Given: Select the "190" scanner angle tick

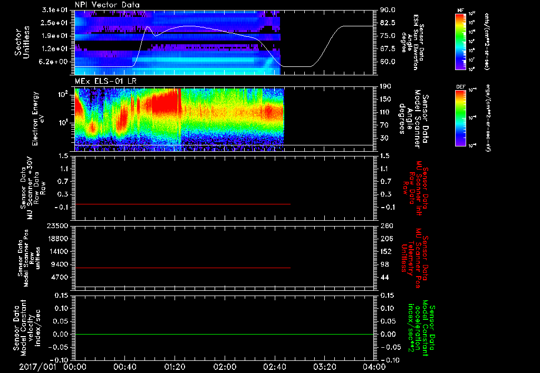Looking at the screenshot, I should 385,86.
